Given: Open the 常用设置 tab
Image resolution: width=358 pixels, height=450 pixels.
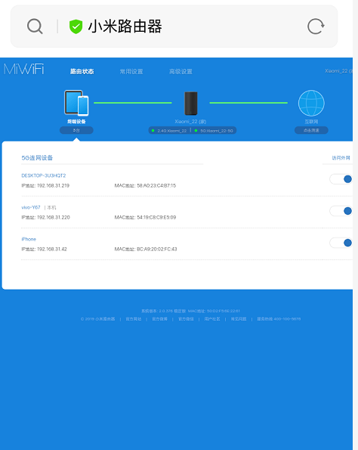Looking at the screenshot, I should click(131, 71).
